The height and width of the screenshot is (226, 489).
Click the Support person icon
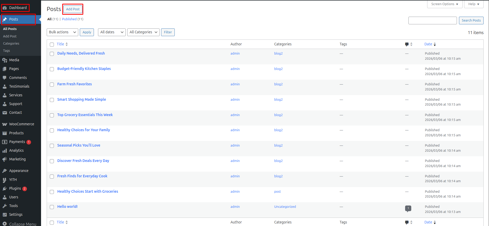[5, 104]
